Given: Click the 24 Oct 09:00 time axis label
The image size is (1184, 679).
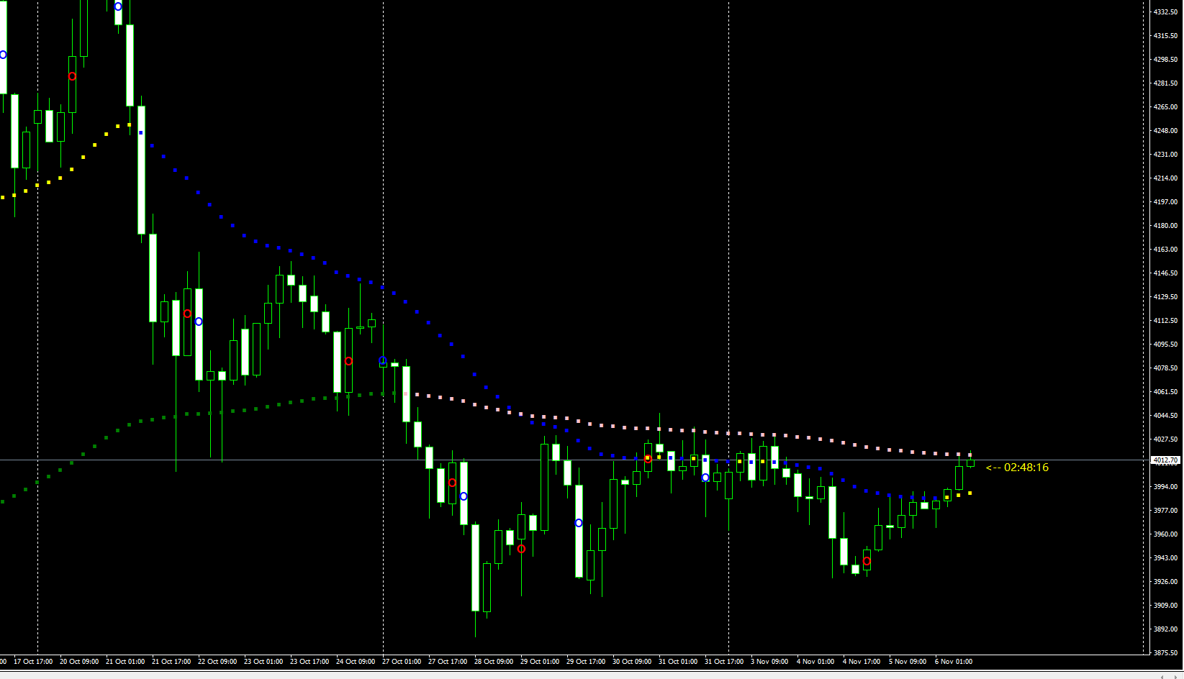Looking at the screenshot, I should (356, 662).
